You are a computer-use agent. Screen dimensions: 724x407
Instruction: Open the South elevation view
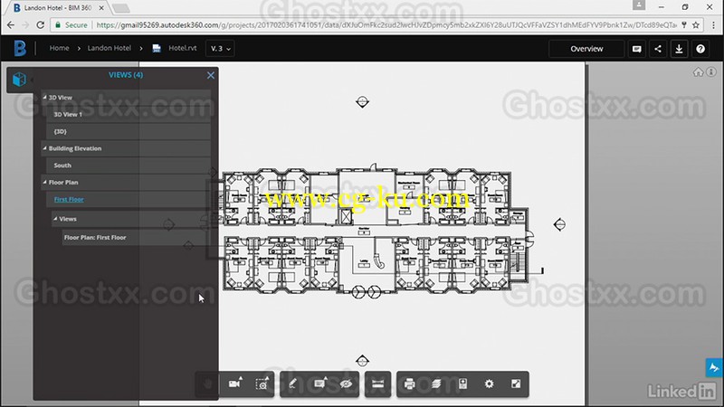tap(129, 166)
